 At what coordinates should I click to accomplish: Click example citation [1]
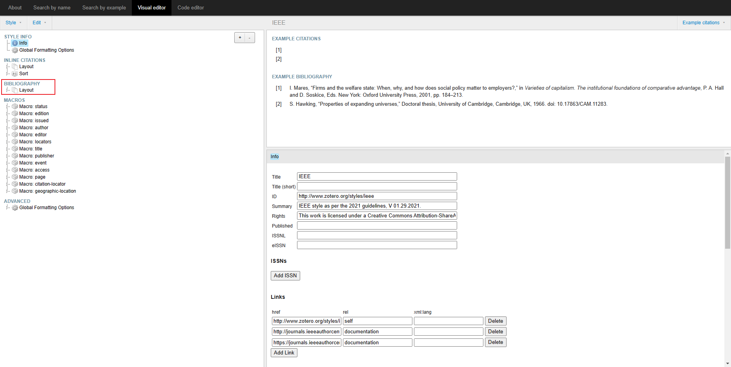[x=279, y=50]
